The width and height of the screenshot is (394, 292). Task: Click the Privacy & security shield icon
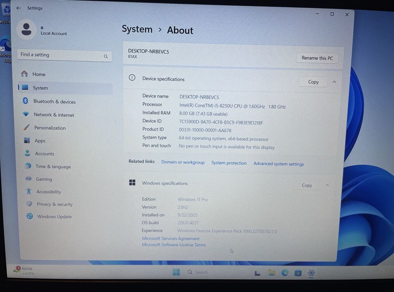(x=29, y=204)
